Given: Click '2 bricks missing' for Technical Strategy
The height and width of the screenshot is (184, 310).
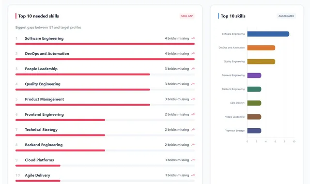Looking at the screenshot, I should [177, 130].
